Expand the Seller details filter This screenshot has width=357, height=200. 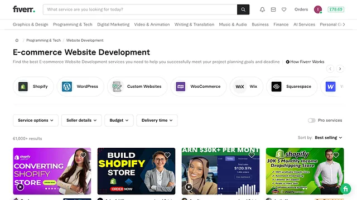point(81,121)
